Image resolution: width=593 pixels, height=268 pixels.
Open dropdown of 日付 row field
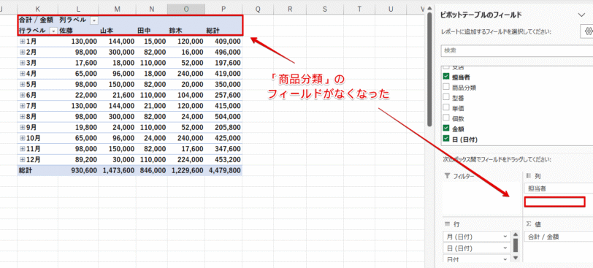pos(505,259)
